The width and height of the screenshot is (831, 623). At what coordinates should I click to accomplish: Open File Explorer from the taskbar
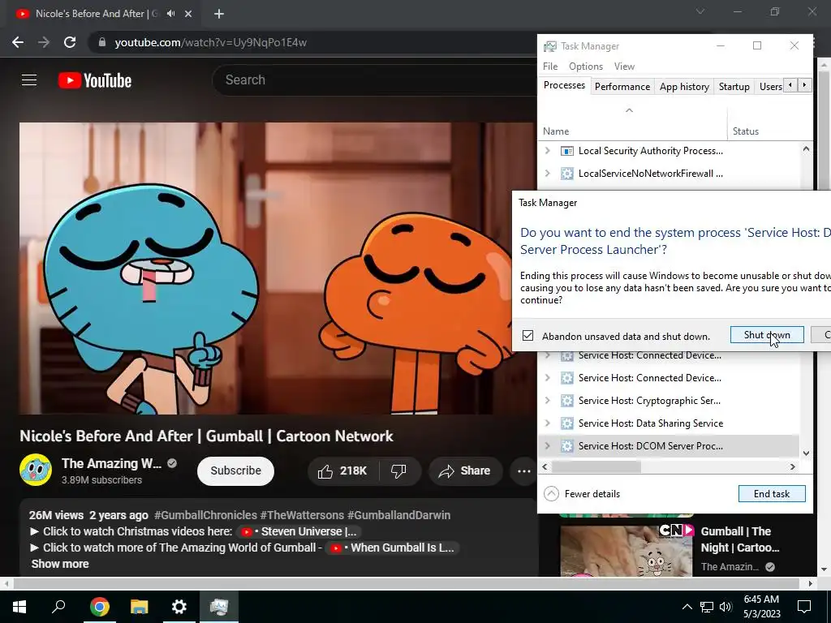[140, 607]
